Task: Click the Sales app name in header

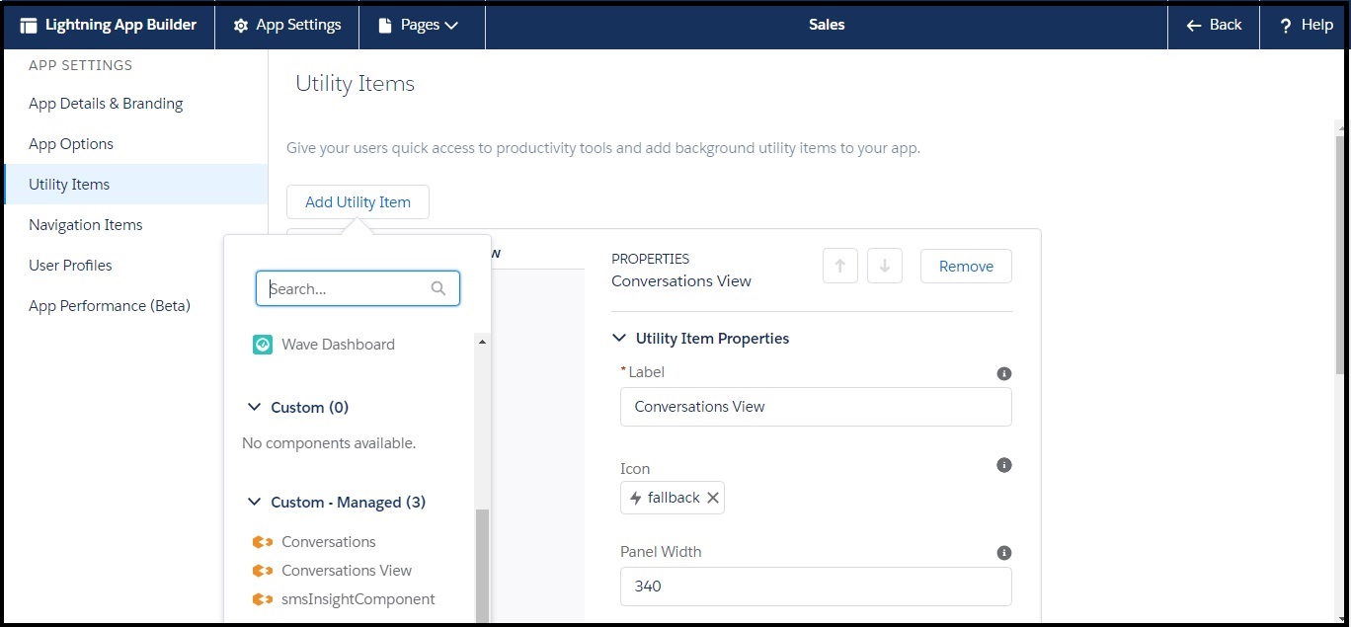Action: [827, 26]
